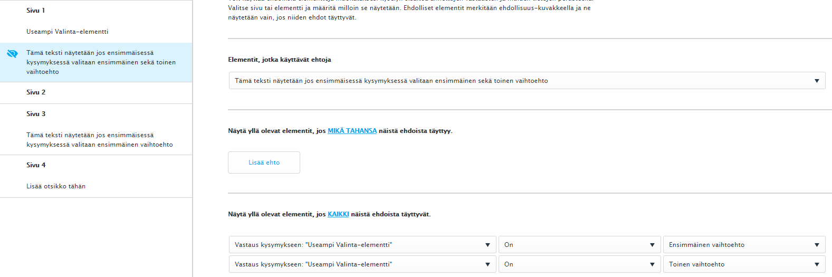Open Sivu 2 in the sidebar
Image resolution: width=832 pixels, height=277 pixels.
tap(36, 92)
